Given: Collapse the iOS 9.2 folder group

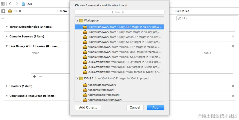Looking at the screenshot, I should (77, 78).
